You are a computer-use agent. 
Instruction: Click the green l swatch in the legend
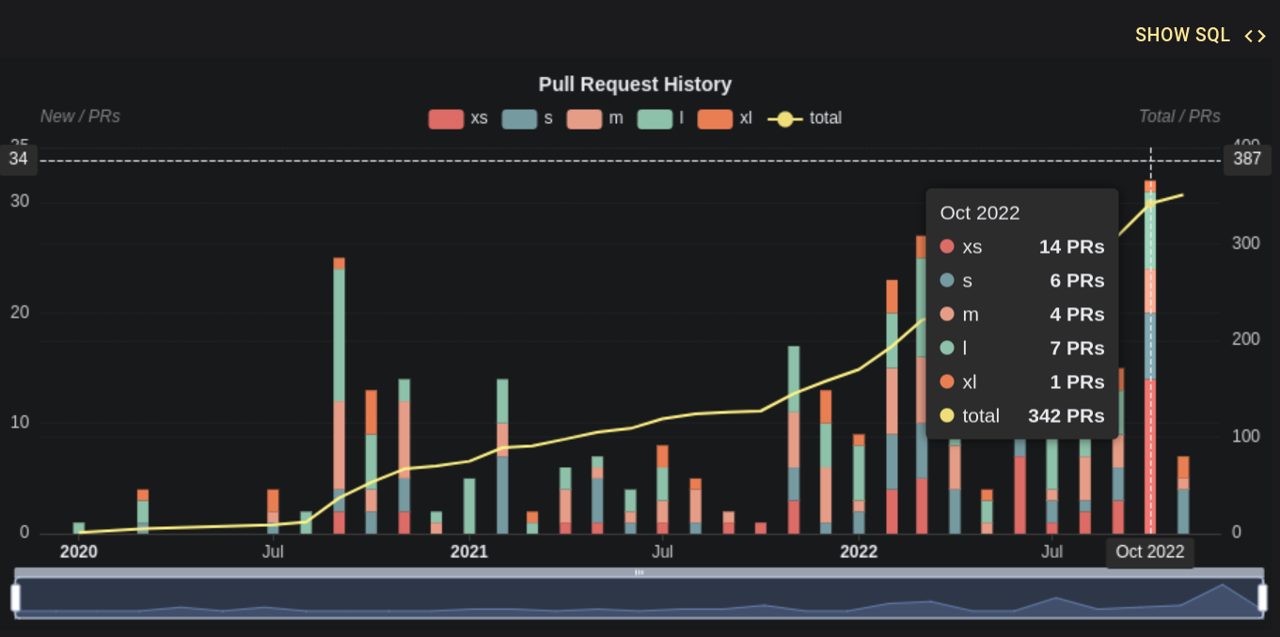656,118
